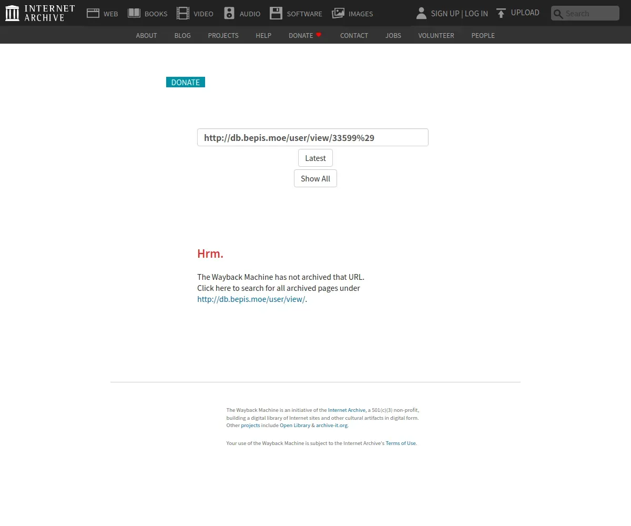Screen dimensions: 631x526
Task: Click the VIDEO text label
Action: pos(203,14)
